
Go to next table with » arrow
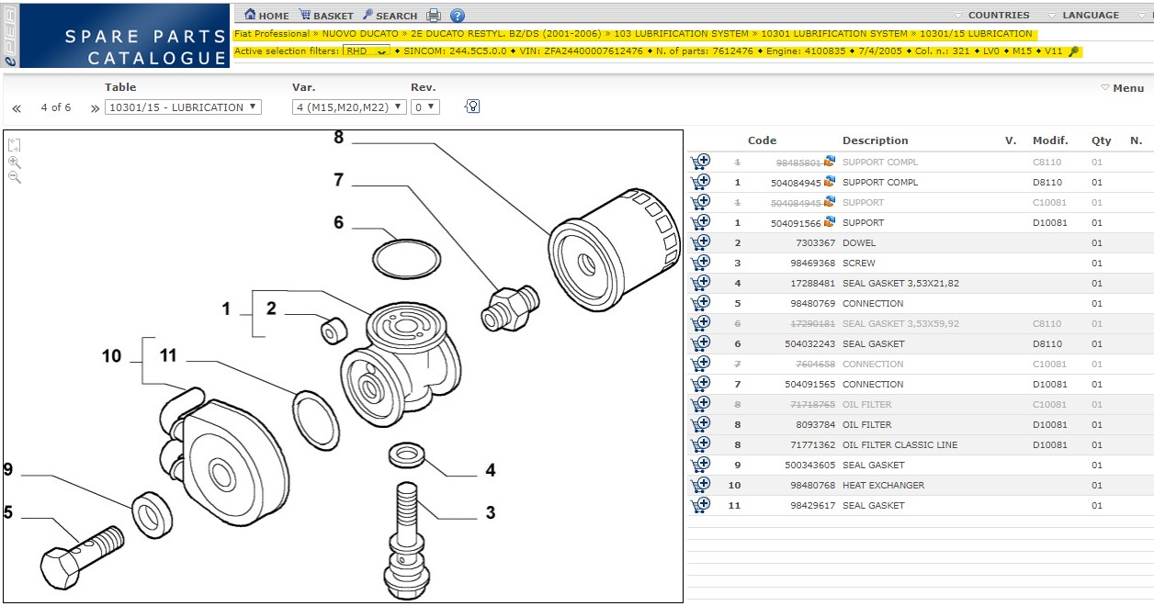[x=95, y=108]
